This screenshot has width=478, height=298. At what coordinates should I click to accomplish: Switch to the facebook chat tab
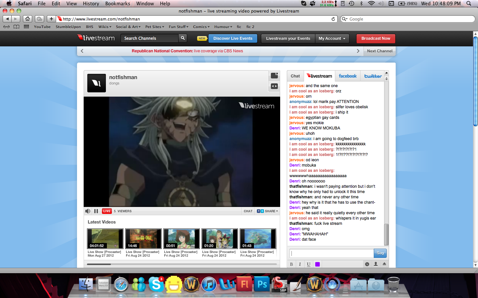(x=348, y=76)
